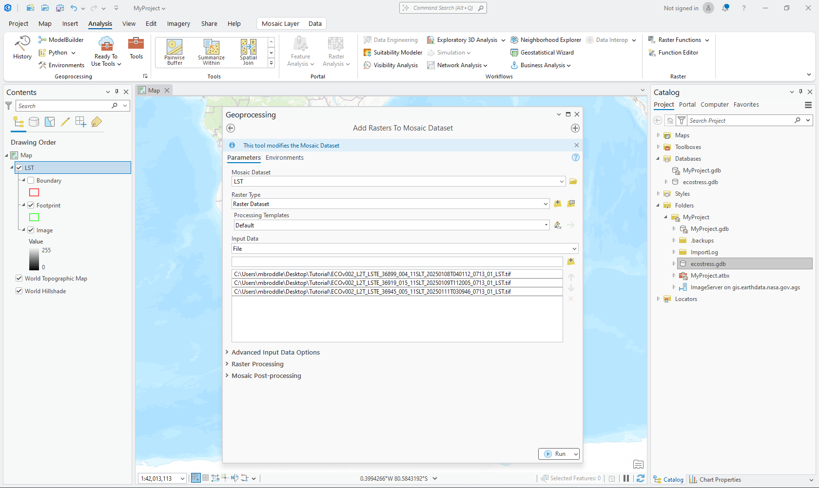Click the Spatial Join tool
This screenshot has height=488, width=819.
(x=248, y=52)
